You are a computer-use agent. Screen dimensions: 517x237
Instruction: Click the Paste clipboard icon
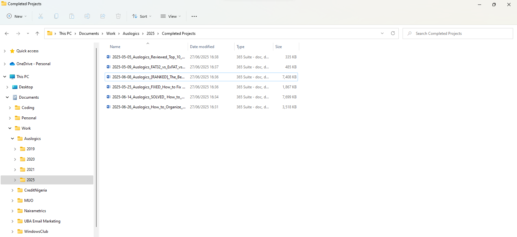72,16
